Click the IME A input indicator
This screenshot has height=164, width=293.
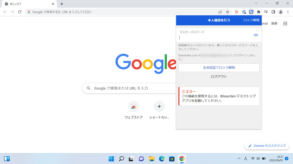coord(245,159)
